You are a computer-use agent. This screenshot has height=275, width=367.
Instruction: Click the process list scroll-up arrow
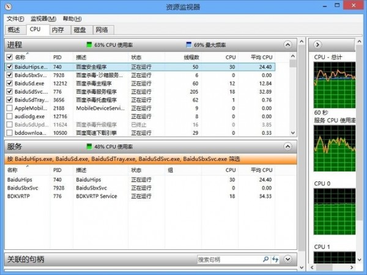(x=293, y=56)
